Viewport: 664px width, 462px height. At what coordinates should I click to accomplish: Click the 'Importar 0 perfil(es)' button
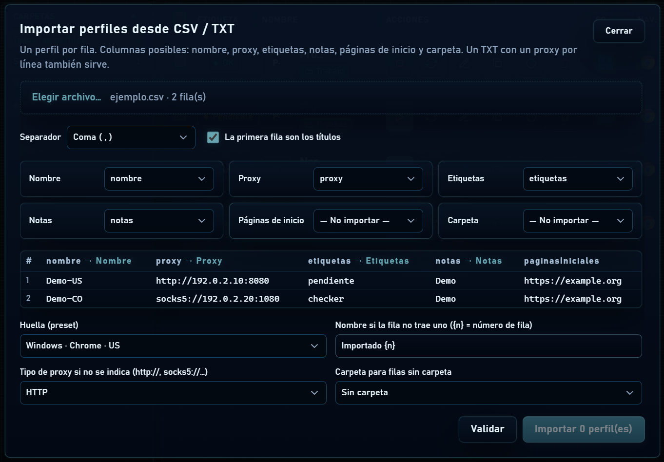click(584, 429)
